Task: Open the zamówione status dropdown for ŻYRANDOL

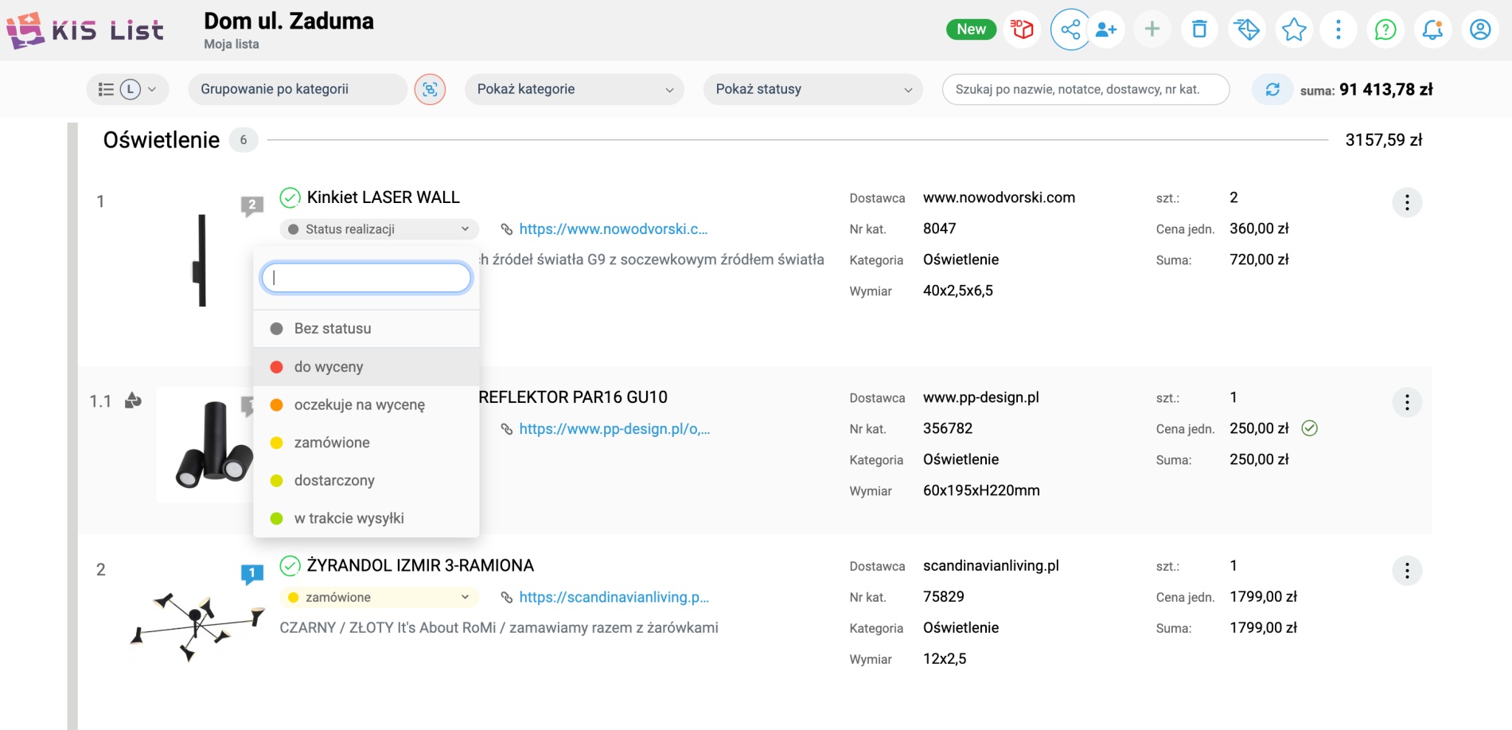Action: (379, 597)
